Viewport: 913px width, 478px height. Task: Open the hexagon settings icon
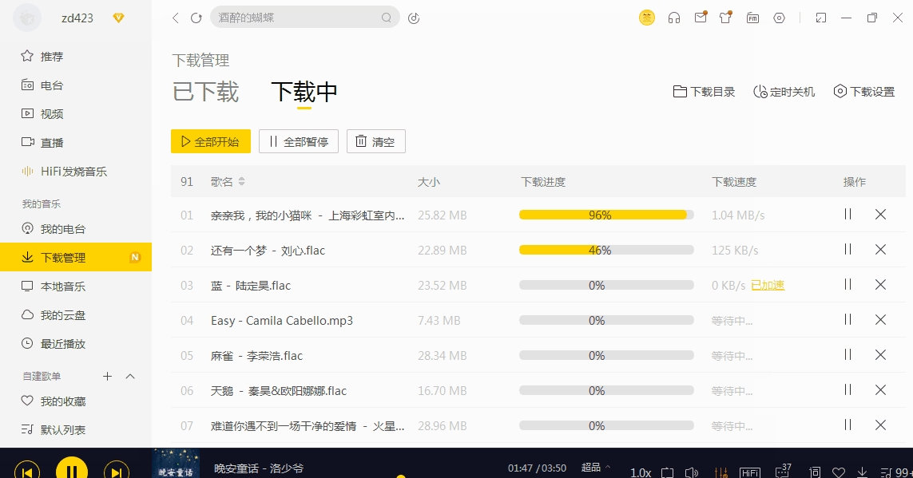(779, 18)
